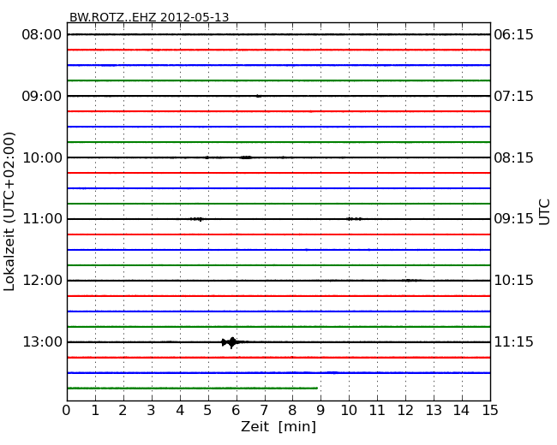Click the x-axis tick label "2"
Screen dimensions: 557x445
(123, 411)
